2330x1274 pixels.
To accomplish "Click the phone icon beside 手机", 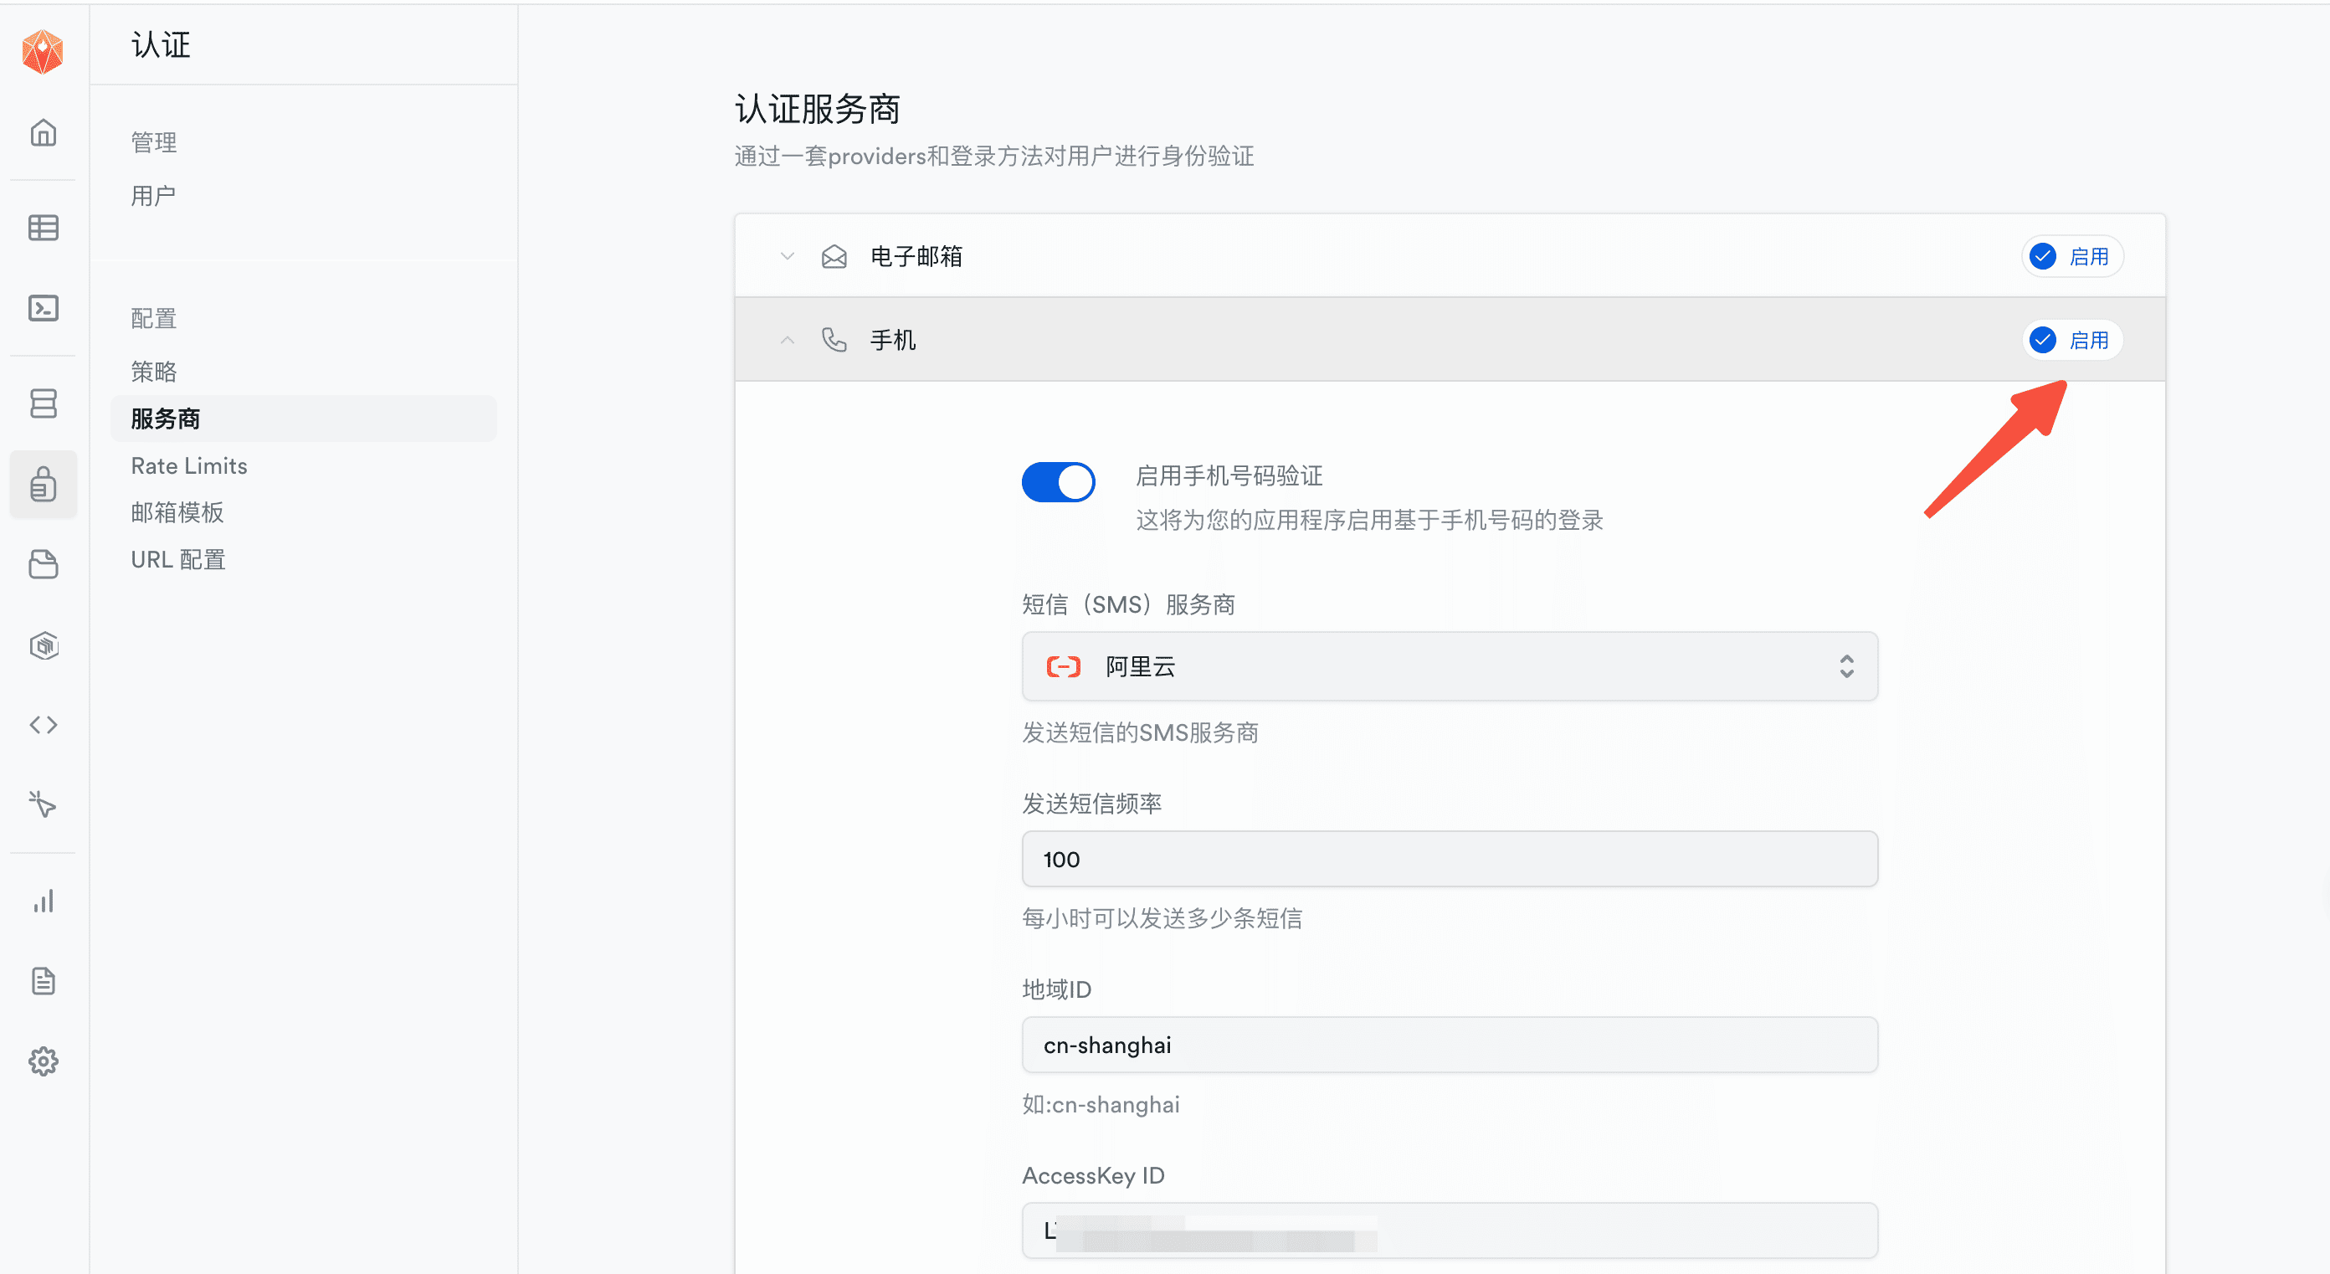I will click(x=834, y=340).
